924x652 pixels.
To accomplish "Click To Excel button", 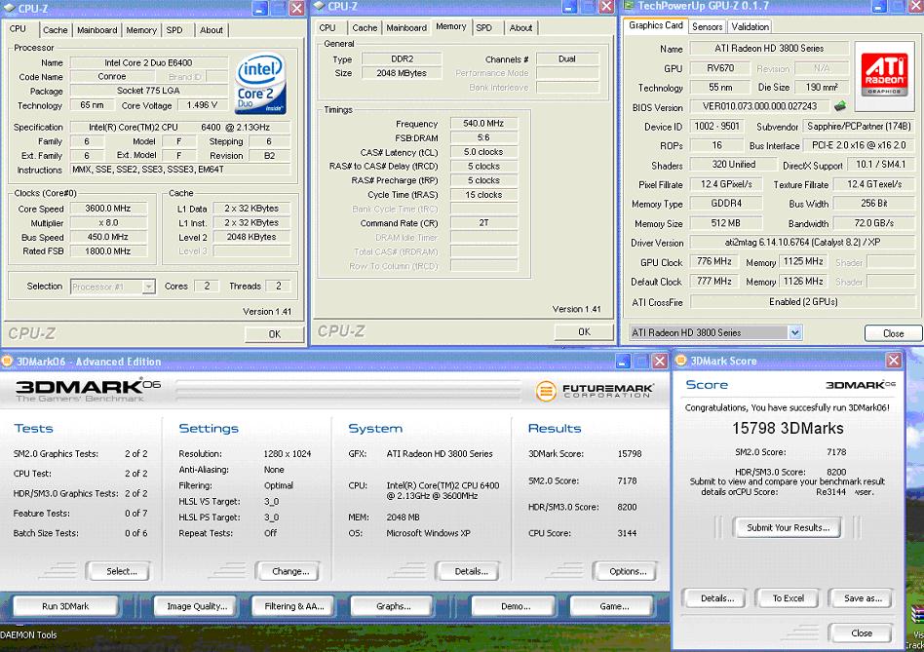I will click(x=788, y=598).
